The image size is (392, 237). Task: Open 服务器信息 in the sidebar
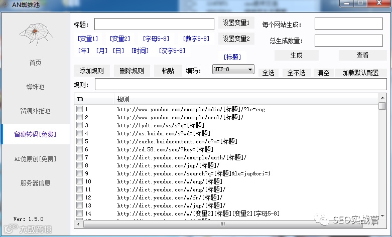pos(35,183)
